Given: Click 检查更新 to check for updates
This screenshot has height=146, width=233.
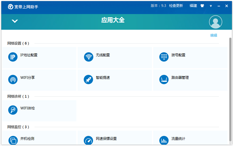Looking at the screenshot, I should 176,6.
